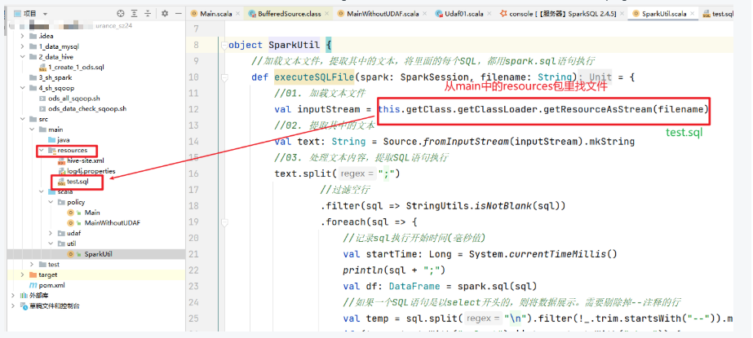The width and height of the screenshot is (753, 338).
Task: Click the orange target folder icon
Action: point(33,274)
